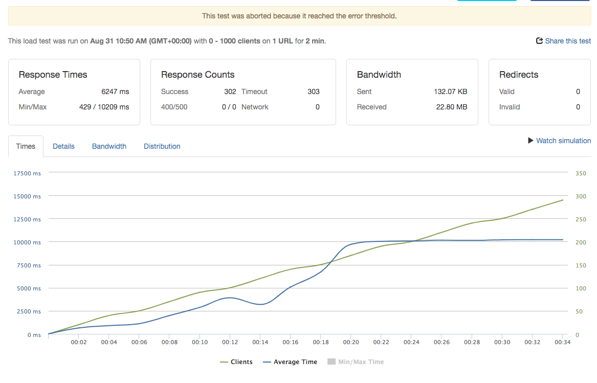Select the Times tab
Screen dimensions: 597x383
coord(26,146)
